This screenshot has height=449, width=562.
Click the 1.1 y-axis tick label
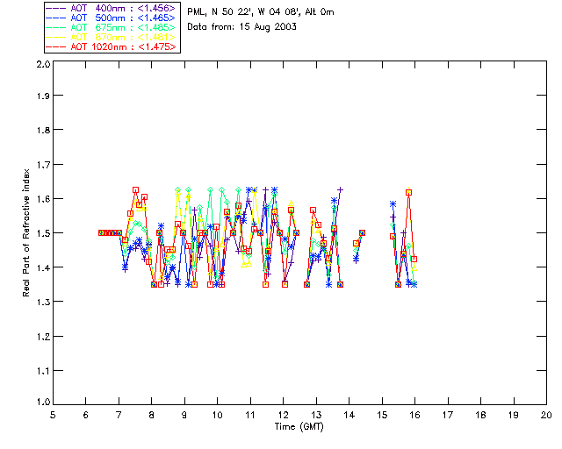pyautogui.click(x=43, y=371)
